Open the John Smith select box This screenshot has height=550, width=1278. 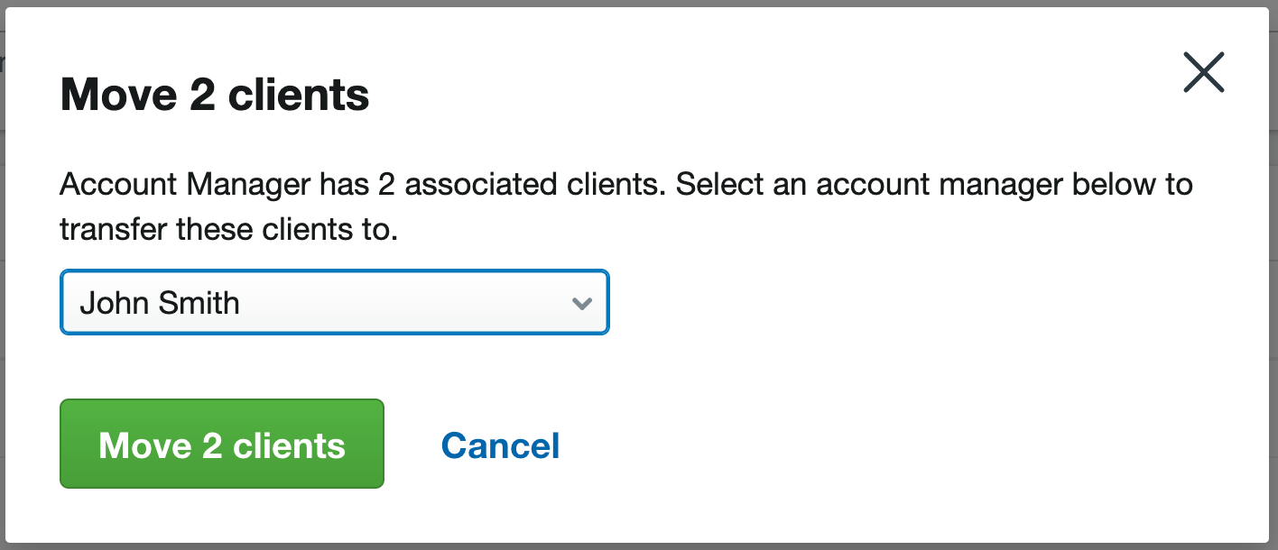335,302
